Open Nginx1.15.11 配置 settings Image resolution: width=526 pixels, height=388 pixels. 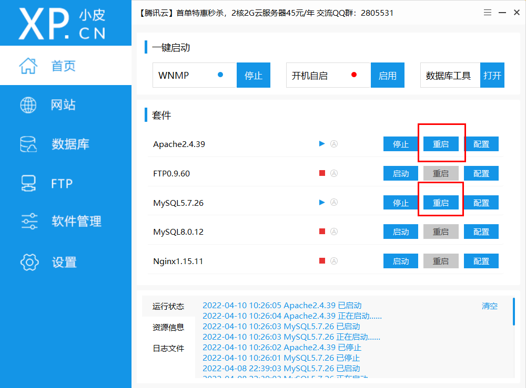click(481, 261)
